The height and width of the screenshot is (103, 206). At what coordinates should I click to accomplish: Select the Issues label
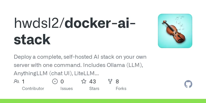click(67, 89)
